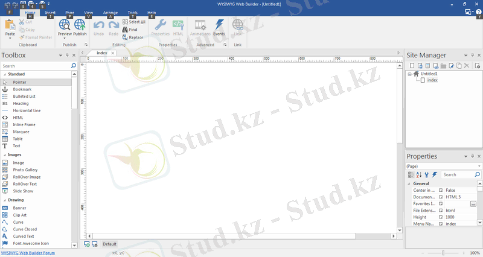Click Select All in Editing group
The image size is (483, 257).
coord(134,22)
